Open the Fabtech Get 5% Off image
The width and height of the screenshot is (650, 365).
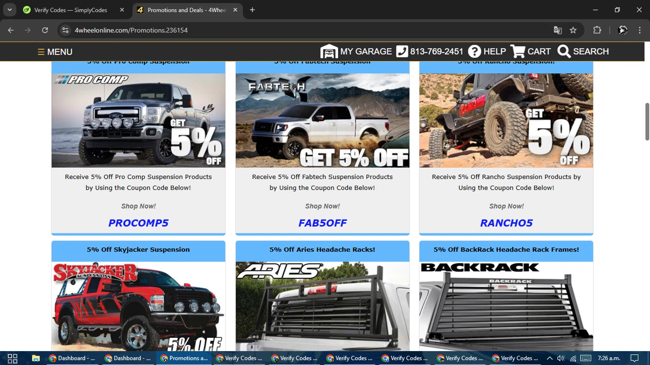pos(322,120)
